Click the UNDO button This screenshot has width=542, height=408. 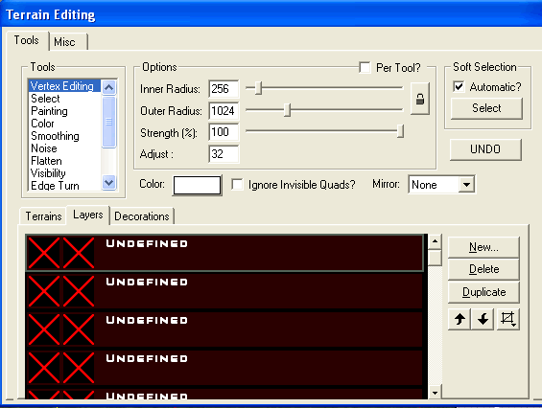point(485,149)
